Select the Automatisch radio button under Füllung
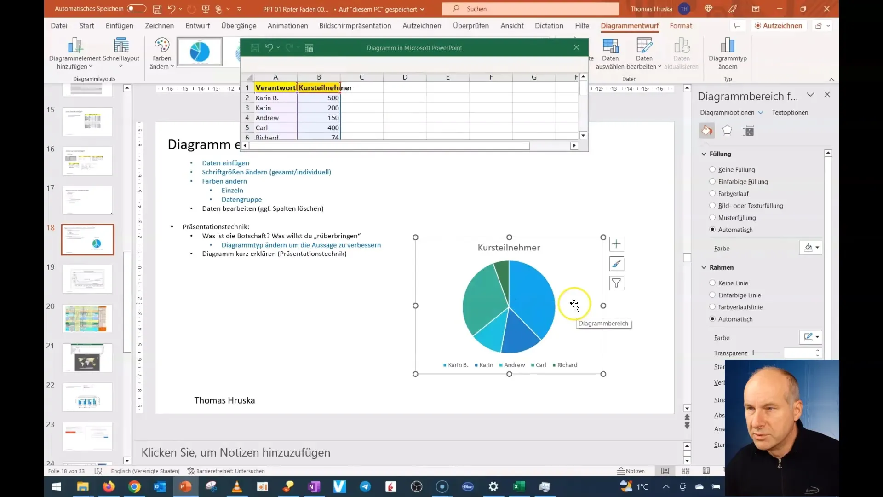The width and height of the screenshot is (883, 497). click(x=712, y=229)
